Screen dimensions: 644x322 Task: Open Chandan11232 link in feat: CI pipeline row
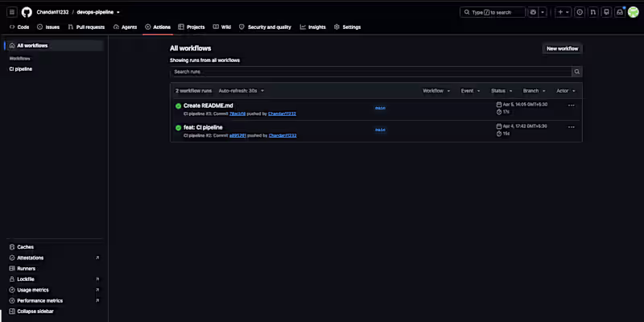point(283,135)
